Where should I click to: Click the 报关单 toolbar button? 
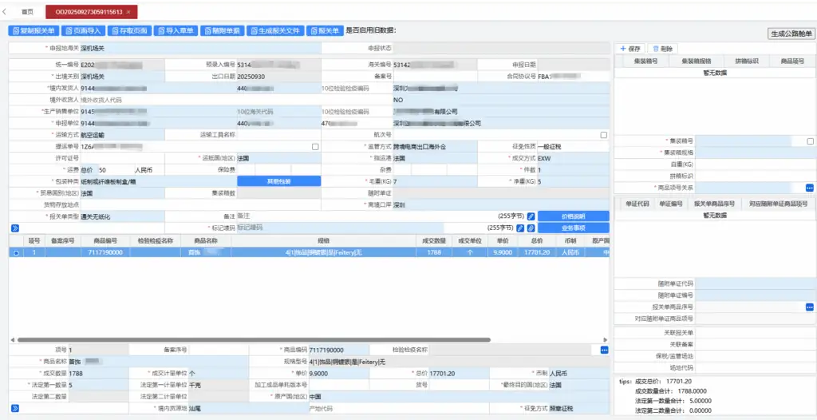[x=326, y=31]
